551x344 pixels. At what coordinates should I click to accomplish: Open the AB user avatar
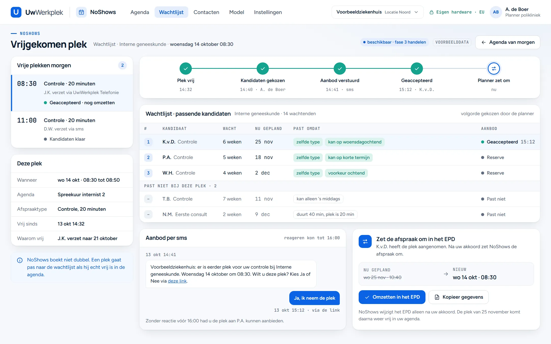coord(496,12)
